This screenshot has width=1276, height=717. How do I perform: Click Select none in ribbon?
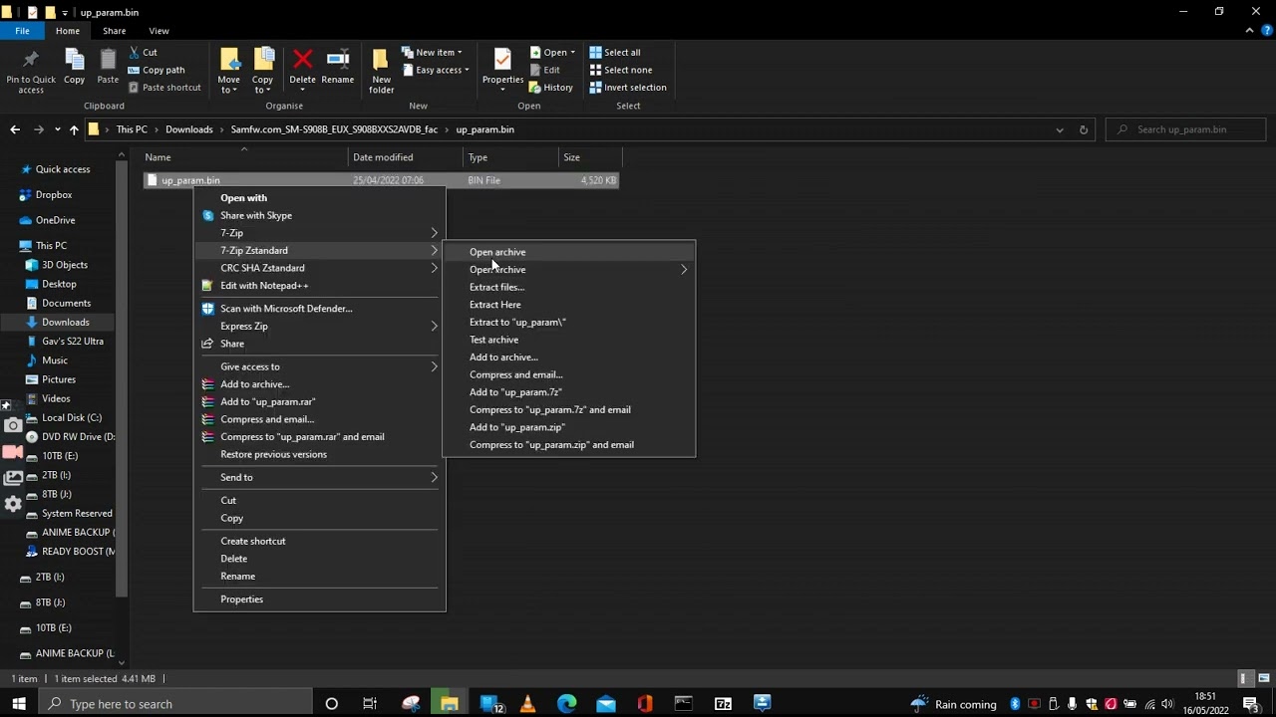pos(620,70)
